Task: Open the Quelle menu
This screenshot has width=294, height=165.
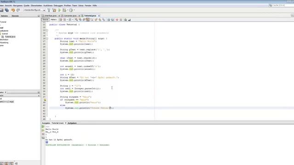Action: tap(27, 5)
